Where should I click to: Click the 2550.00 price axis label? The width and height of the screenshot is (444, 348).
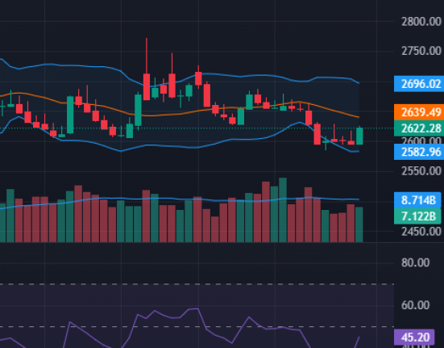coord(421,171)
